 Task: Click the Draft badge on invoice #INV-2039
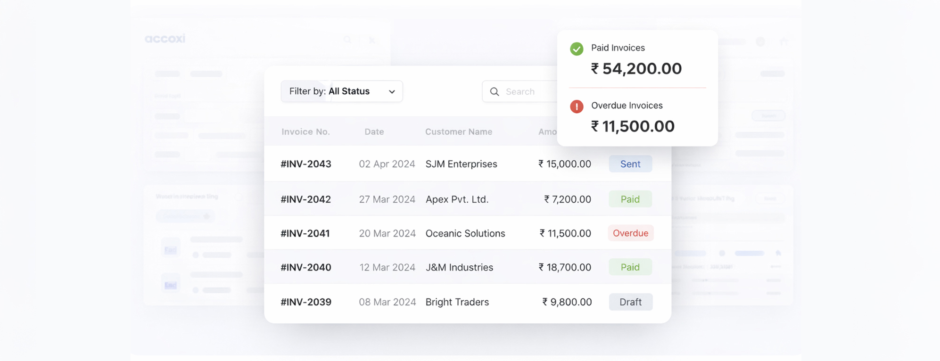coord(630,302)
